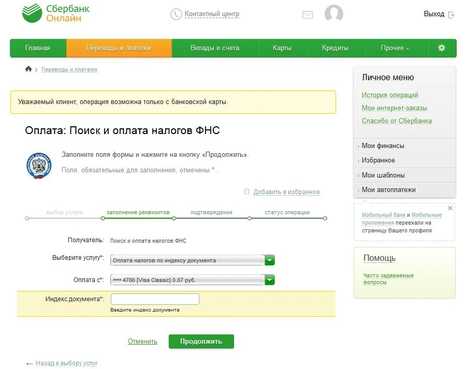Click the подтверждение step label
This screenshot has width=467, height=369.
(211, 212)
